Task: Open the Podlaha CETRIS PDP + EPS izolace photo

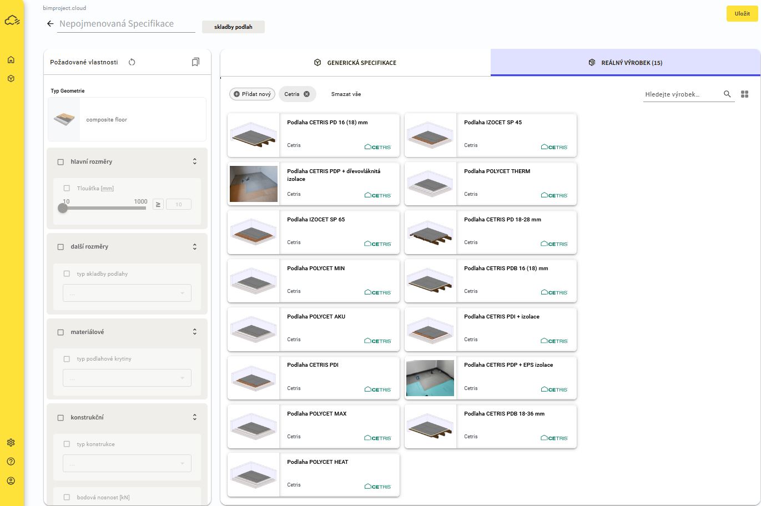Action: point(430,378)
